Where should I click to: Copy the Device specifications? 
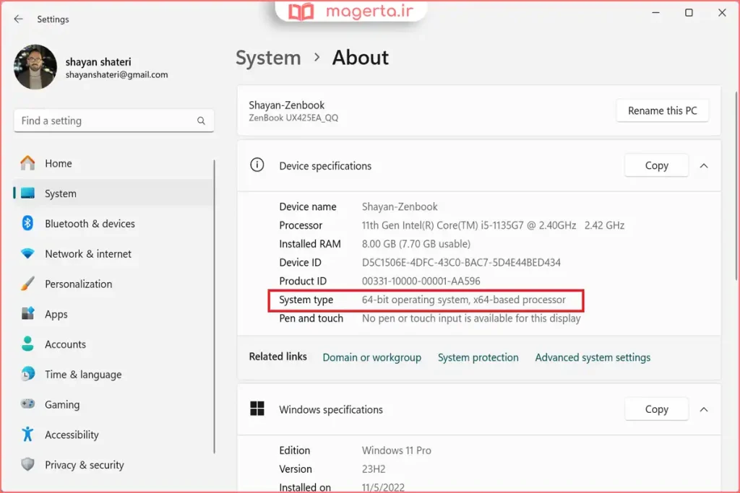tap(655, 165)
